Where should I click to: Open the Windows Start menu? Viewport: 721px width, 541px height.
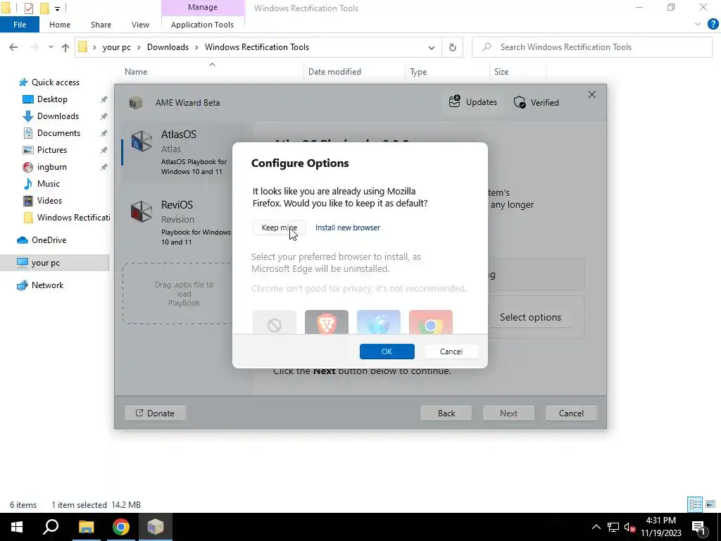coord(17,527)
